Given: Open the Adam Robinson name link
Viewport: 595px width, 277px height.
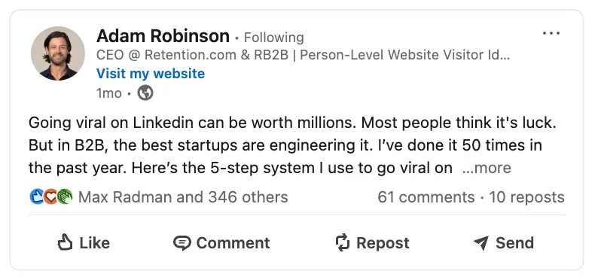Looking at the screenshot, I should click(x=163, y=36).
